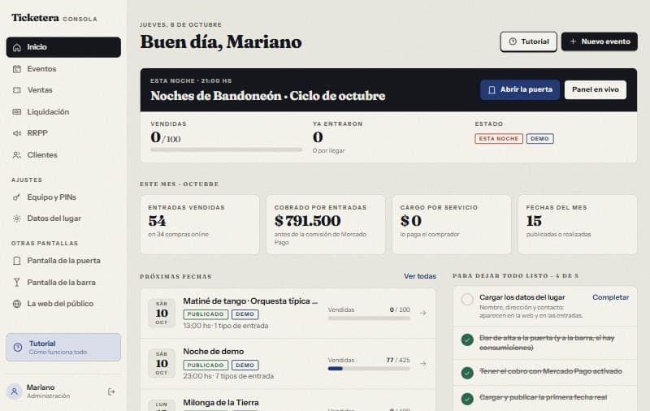Open Clientes in the sidebar
This screenshot has height=411, width=650.
[x=63, y=155]
